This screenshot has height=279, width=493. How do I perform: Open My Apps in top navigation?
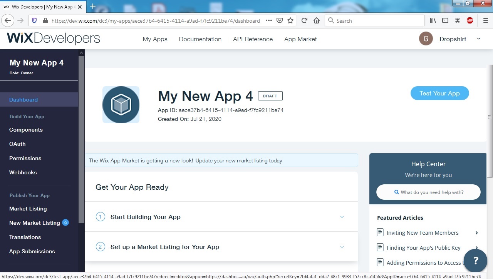(x=155, y=39)
